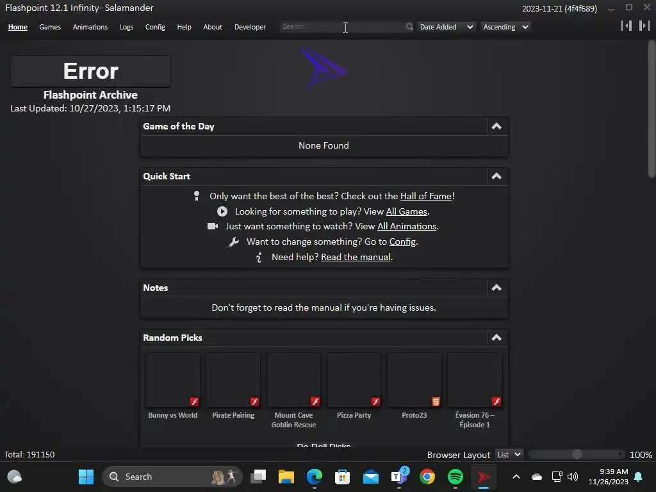
Task: Collapse the Game of the Day section
Action: tap(496, 126)
